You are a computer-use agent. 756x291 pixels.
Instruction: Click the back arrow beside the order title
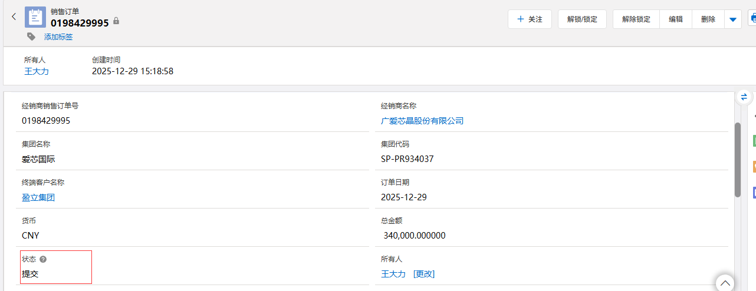click(14, 17)
